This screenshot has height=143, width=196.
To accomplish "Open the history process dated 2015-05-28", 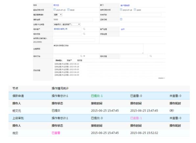I will [67, 67].
